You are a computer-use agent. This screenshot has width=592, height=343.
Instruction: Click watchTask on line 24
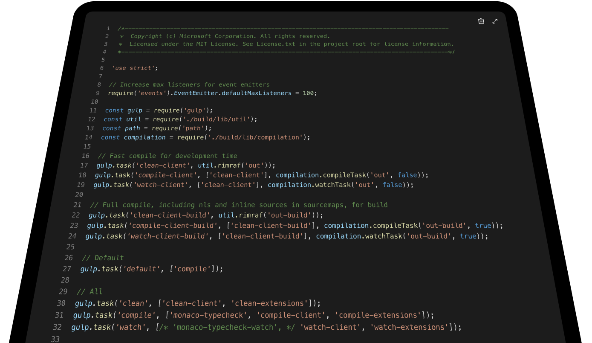[x=383, y=236]
